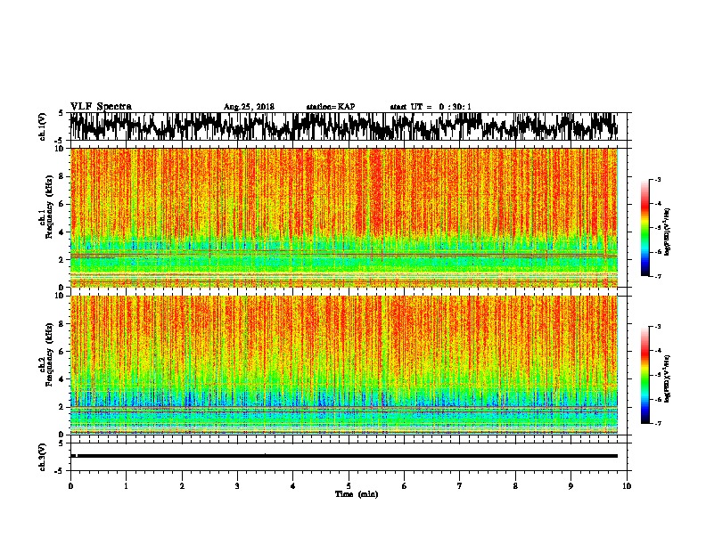Click time axis tick label "2"
This screenshot has width=706, height=545.
pyautogui.click(x=182, y=486)
